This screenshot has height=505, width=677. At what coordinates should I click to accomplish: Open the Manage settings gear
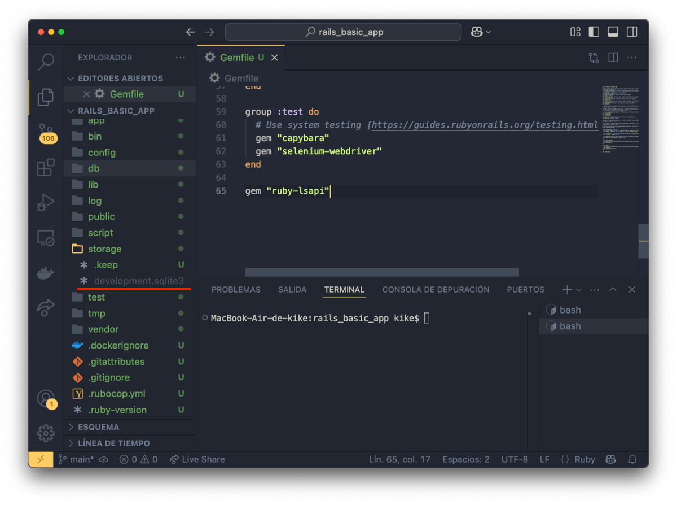[46, 433]
